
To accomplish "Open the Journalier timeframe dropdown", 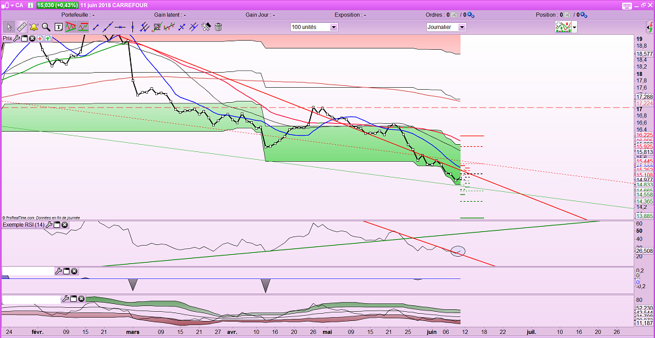I will pyautogui.click(x=446, y=27).
